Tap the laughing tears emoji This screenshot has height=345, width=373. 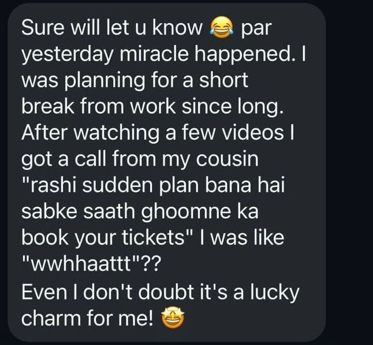(221, 28)
